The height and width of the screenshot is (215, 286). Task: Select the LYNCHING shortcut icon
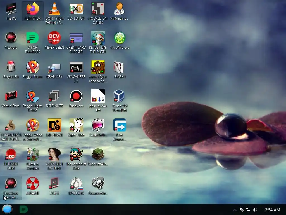coord(76,183)
